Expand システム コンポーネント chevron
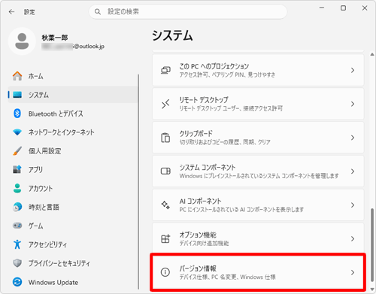376x294 pixels. pyautogui.click(x=353, y=171)
